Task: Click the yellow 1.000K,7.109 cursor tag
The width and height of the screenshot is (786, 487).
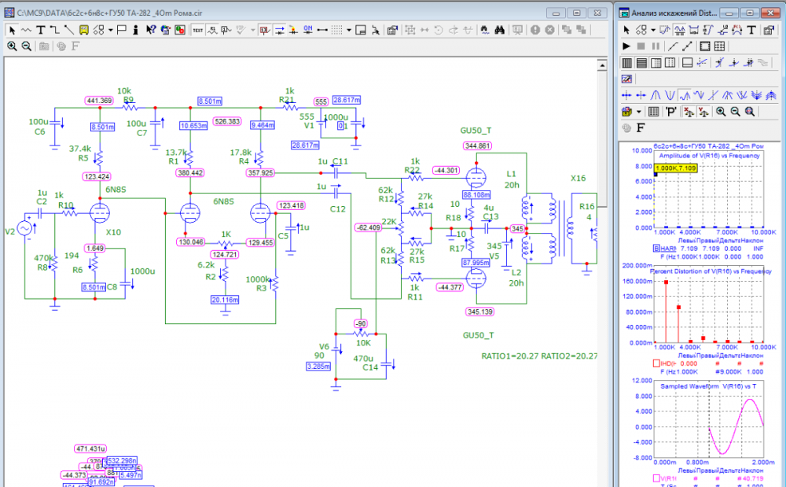Action: 675,168
